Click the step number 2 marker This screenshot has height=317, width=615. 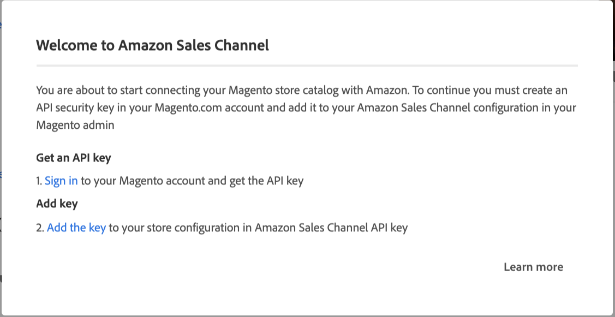(40, 228)
